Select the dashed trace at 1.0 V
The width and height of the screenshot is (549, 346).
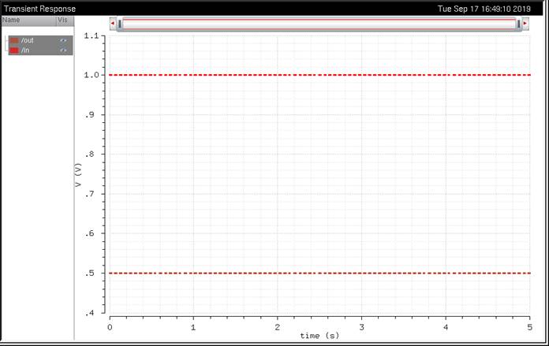(x=316, y=75)
